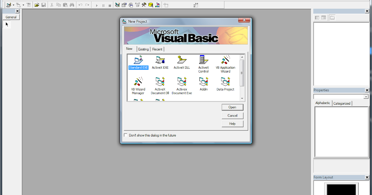The width and height of the screenshot is (372, 195).
Task: Choose the Data Project template
Action: [225, 82]
